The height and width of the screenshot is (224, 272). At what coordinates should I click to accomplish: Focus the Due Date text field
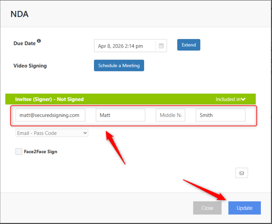[125, 46]
